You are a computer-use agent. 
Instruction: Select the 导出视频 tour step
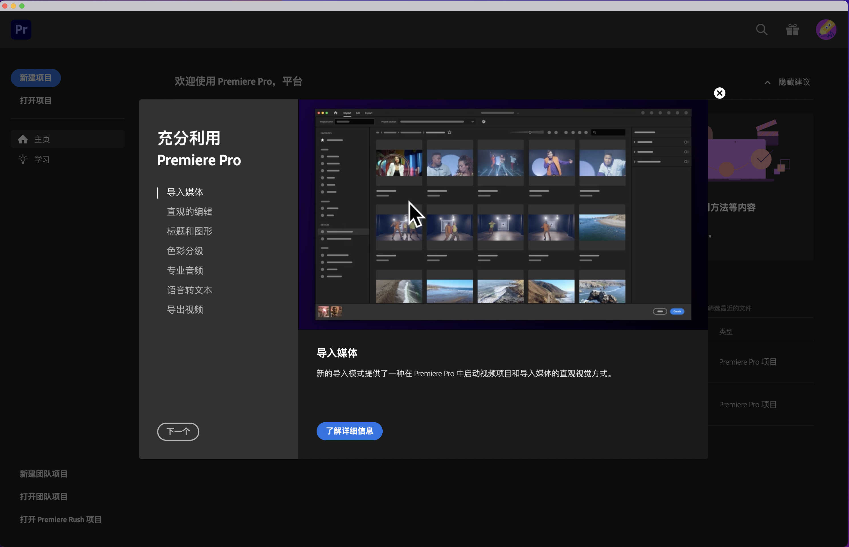pos(185,309)
